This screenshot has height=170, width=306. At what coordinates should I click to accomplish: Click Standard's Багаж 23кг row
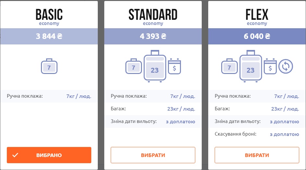(x=153, y=109)
